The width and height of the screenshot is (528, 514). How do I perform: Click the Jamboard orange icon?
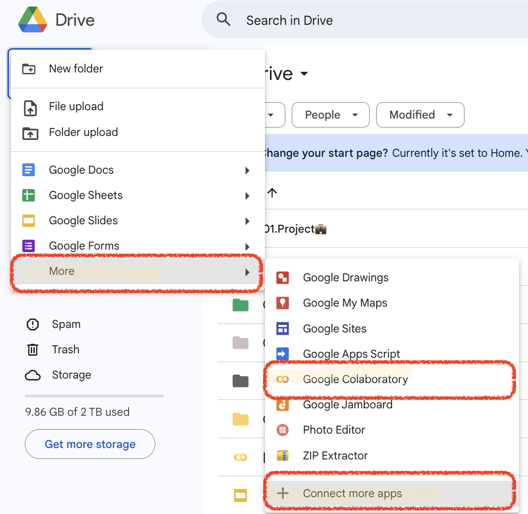(x=282, y=405)
